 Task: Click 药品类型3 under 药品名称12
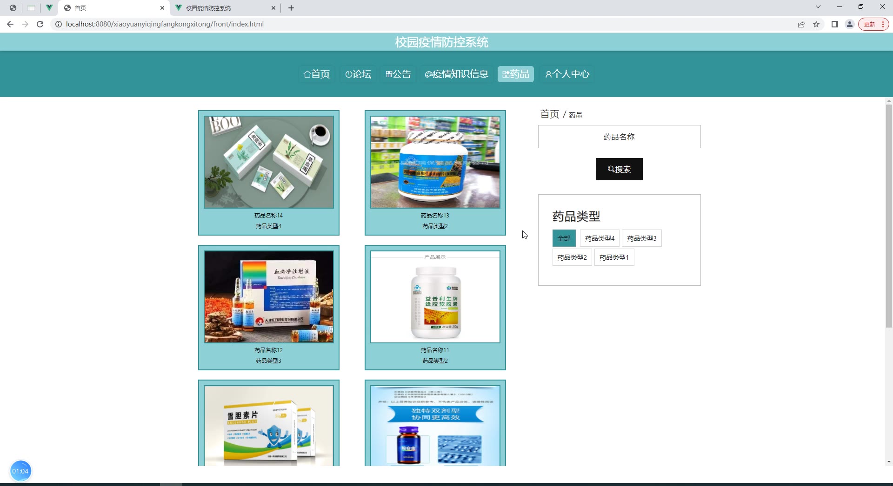(268, 361)
